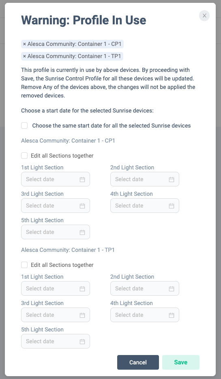
Task: Focus the TP1 1st Light Section date field
Action: click(56, 288)
